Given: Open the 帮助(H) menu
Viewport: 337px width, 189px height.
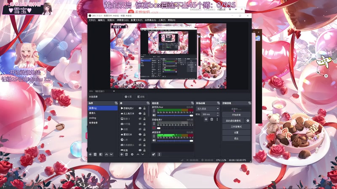Looking at the screenshot, I should [x=171, y=20].
